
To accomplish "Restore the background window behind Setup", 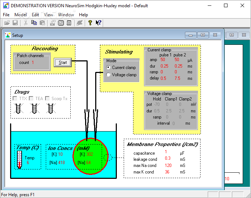I will (x=232, y=35).
